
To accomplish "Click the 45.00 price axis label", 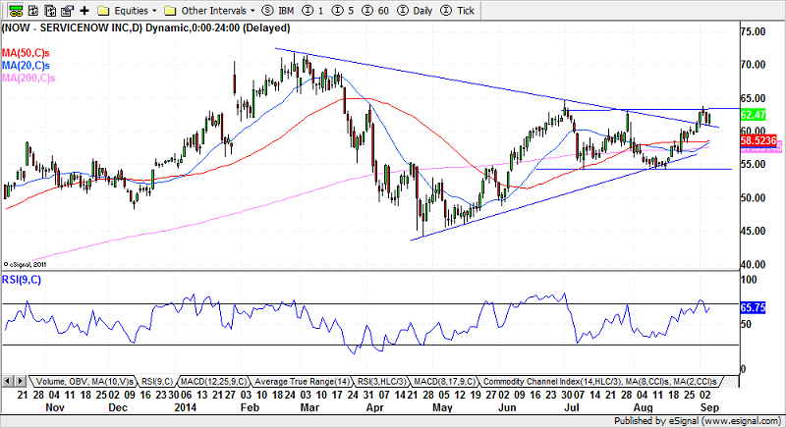I will pyautogui.click(x=754, y=232).
